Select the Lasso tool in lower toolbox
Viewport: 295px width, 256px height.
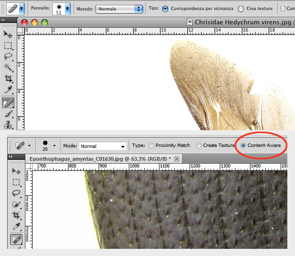click(17, 193)
